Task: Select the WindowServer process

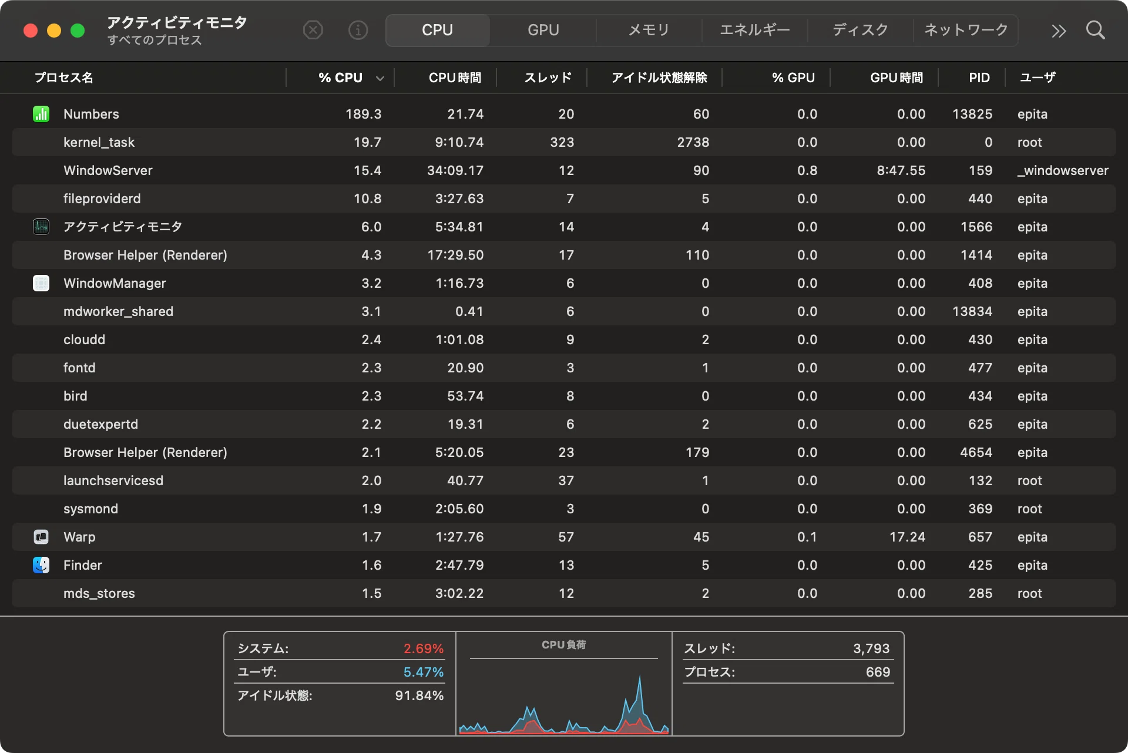Action: tap(564, 170)
